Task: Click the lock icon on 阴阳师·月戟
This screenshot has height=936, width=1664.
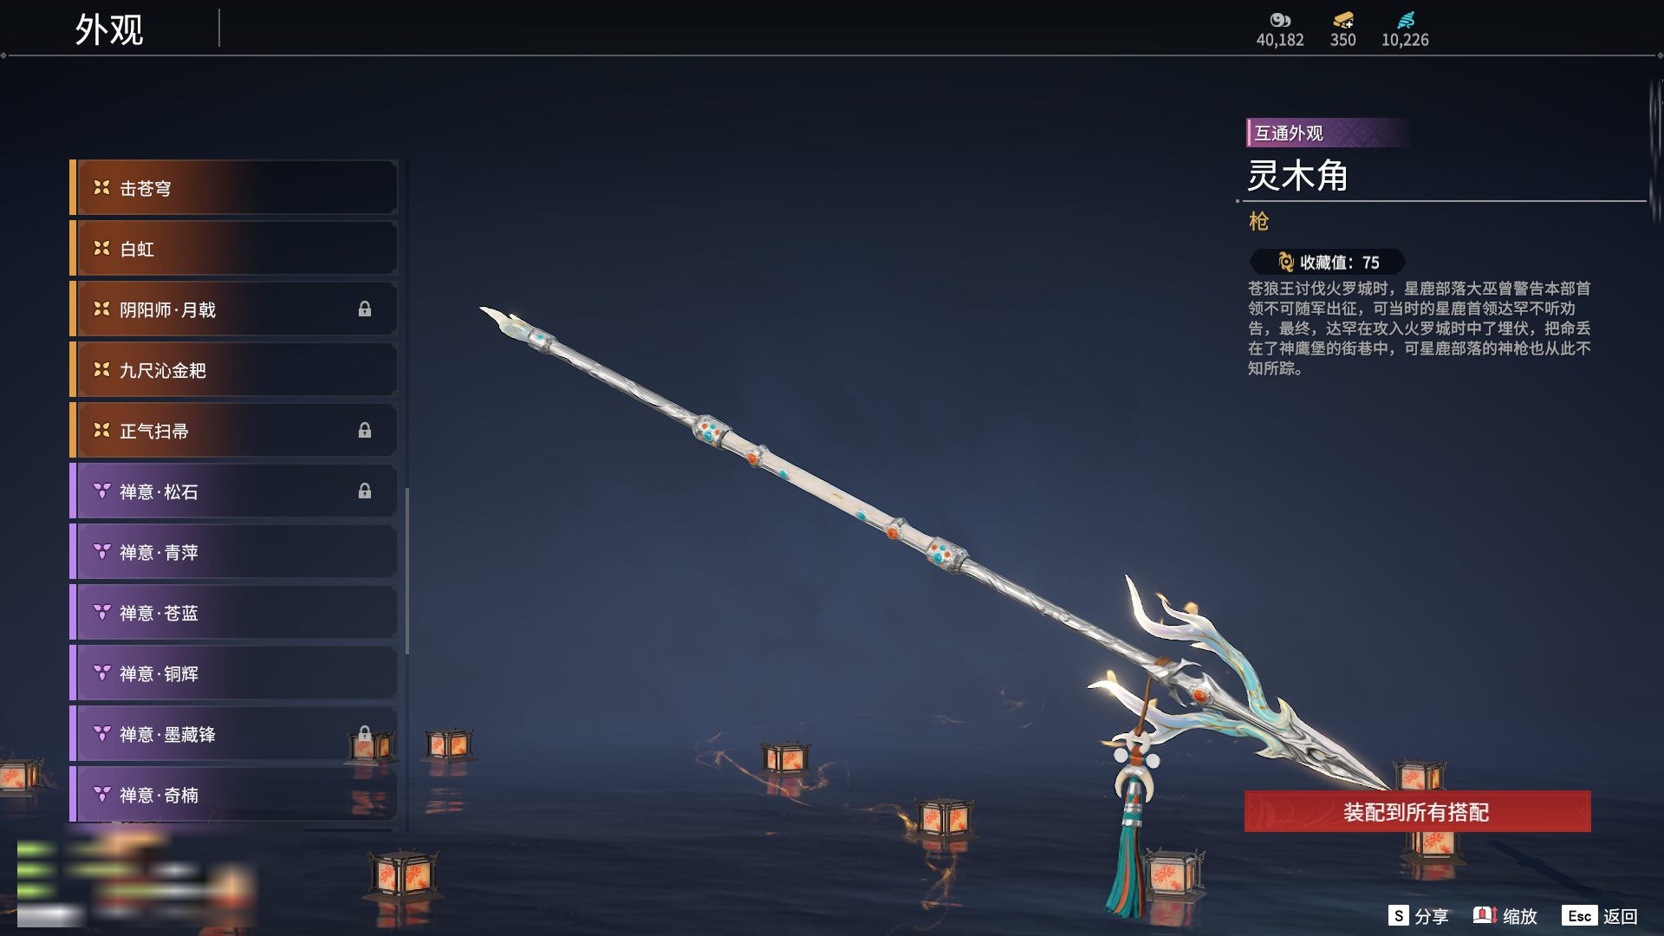Action: (x=365, y=309)
